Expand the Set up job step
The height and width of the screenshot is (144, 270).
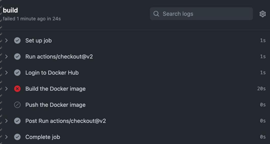coord(6,41)
